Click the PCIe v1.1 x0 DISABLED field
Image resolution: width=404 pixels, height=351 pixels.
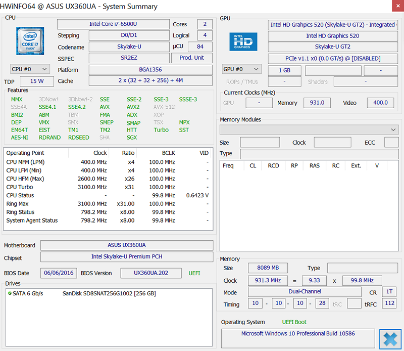[333, 59]
